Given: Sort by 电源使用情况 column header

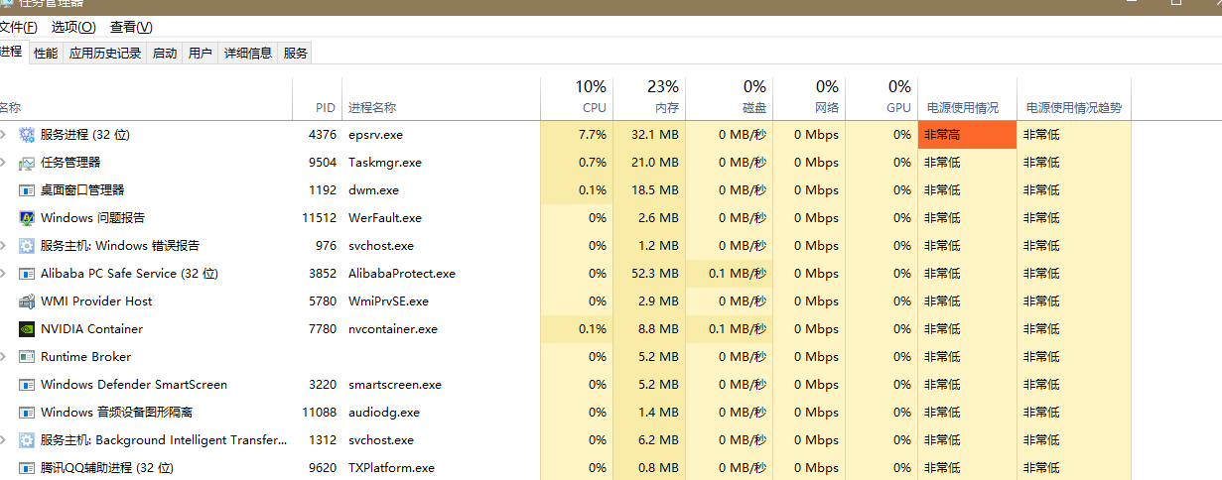Looking at the screenshot, I should point(968,99).
